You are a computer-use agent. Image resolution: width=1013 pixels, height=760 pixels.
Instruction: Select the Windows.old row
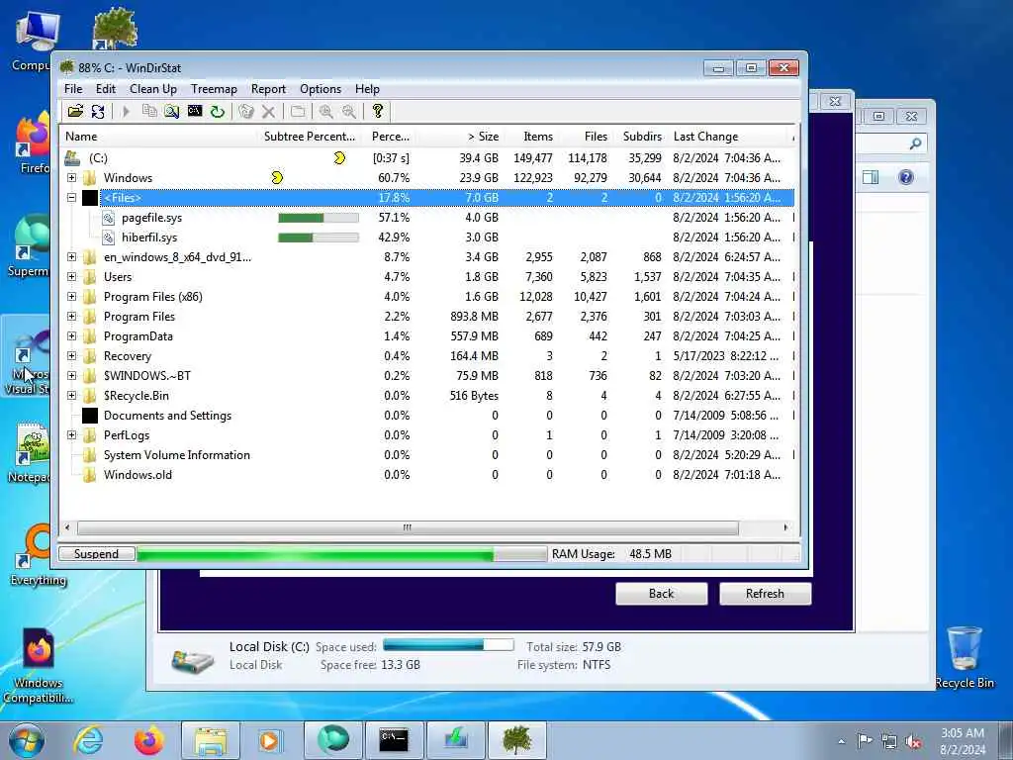(x=427, y=475)
